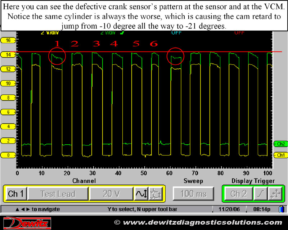Click the 4 volt scale label
288x230 pixels.
click(x=8, y=126)
